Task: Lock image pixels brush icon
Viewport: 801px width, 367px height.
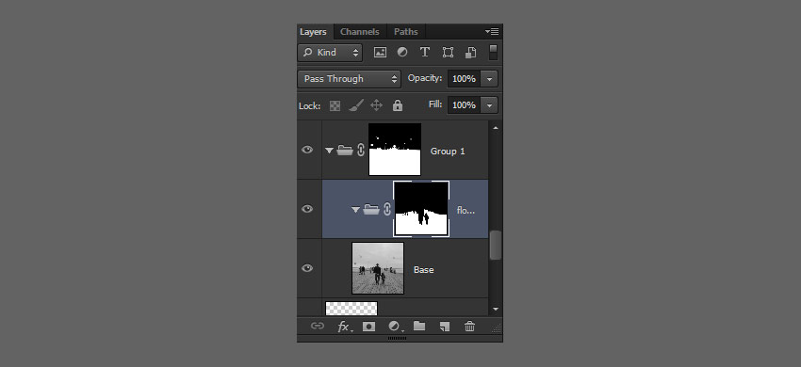Action: (x=356, y=105)
